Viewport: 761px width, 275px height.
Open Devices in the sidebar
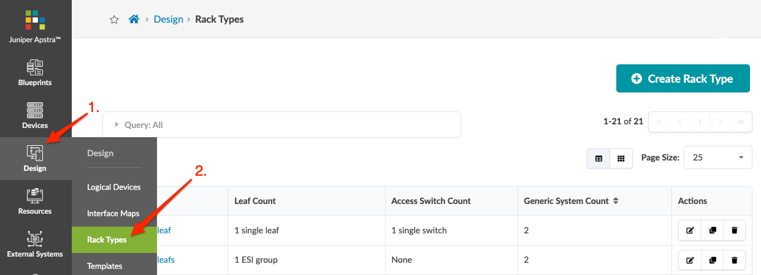tap(35, 115)
